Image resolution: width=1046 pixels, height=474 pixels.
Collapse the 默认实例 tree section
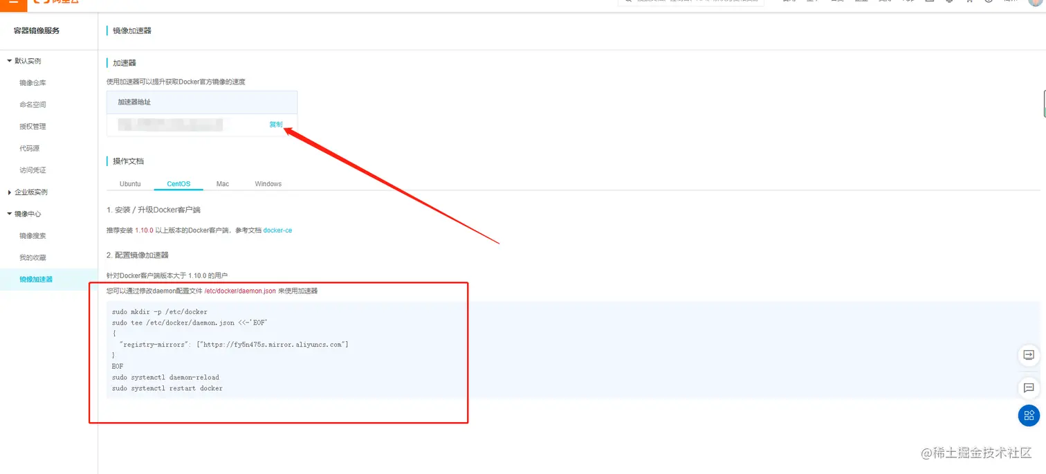pyautogui.click(x=24, y=61)
